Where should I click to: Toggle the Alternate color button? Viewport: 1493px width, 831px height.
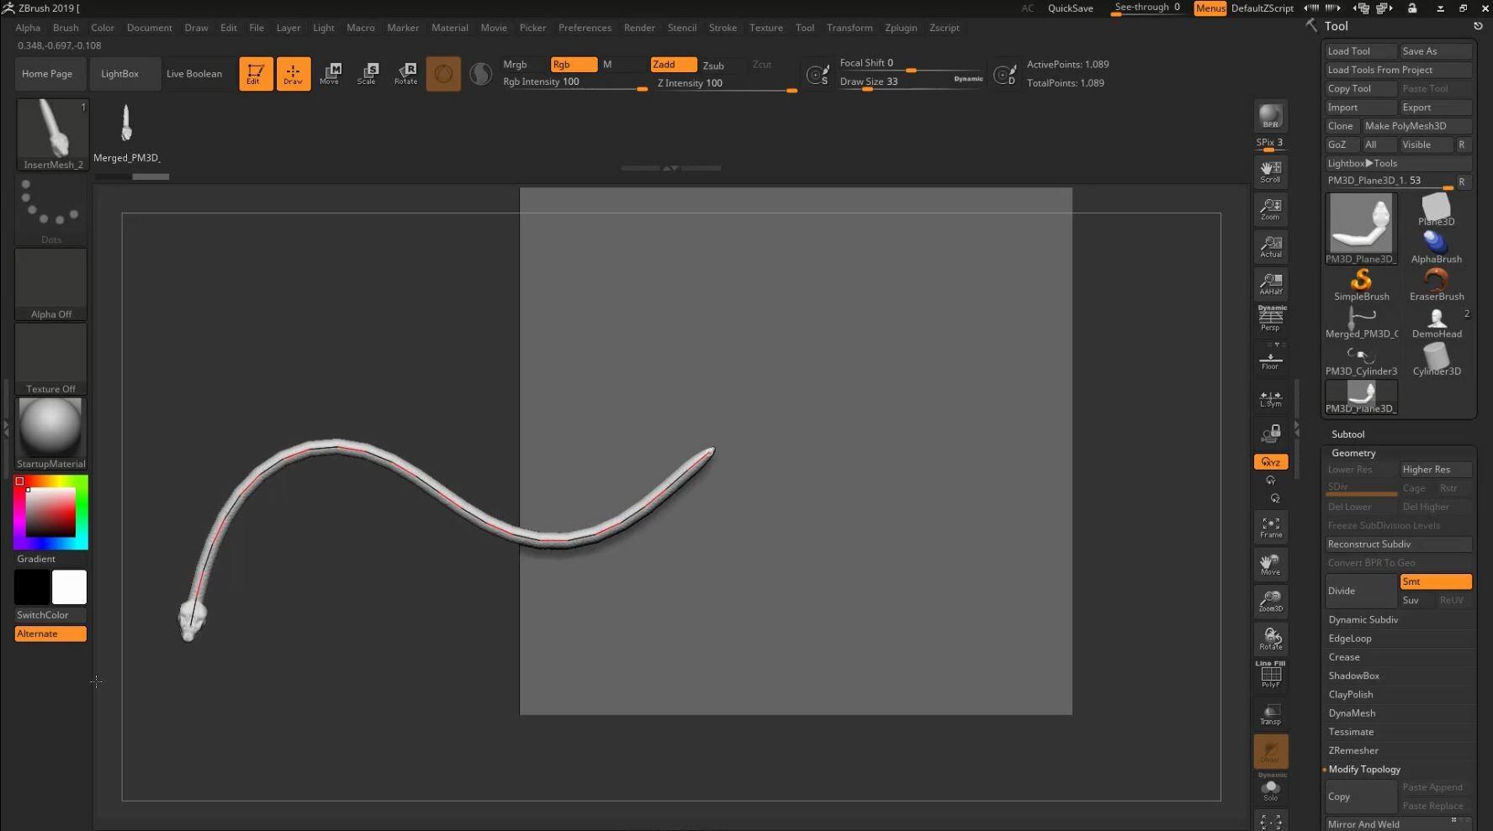(50, 634)
